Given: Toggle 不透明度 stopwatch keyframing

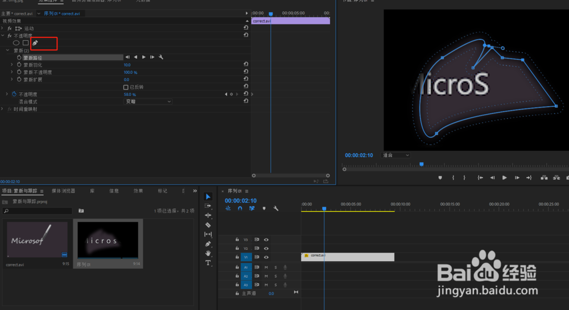Looking at the screenshot, I should 14,94.
